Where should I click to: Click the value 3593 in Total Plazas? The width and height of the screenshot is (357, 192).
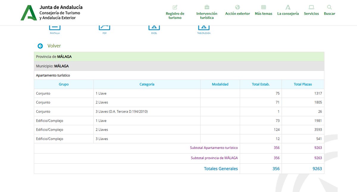tap(318, 130)
